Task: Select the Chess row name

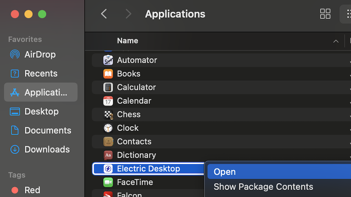Action: [x=129, y=114]
